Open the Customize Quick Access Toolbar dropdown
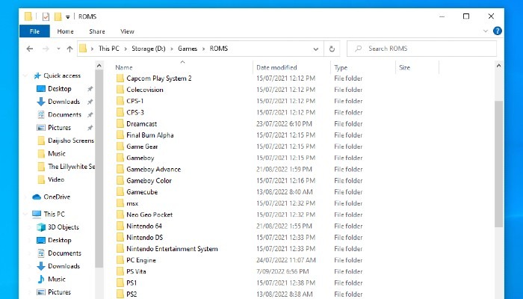 68,16
